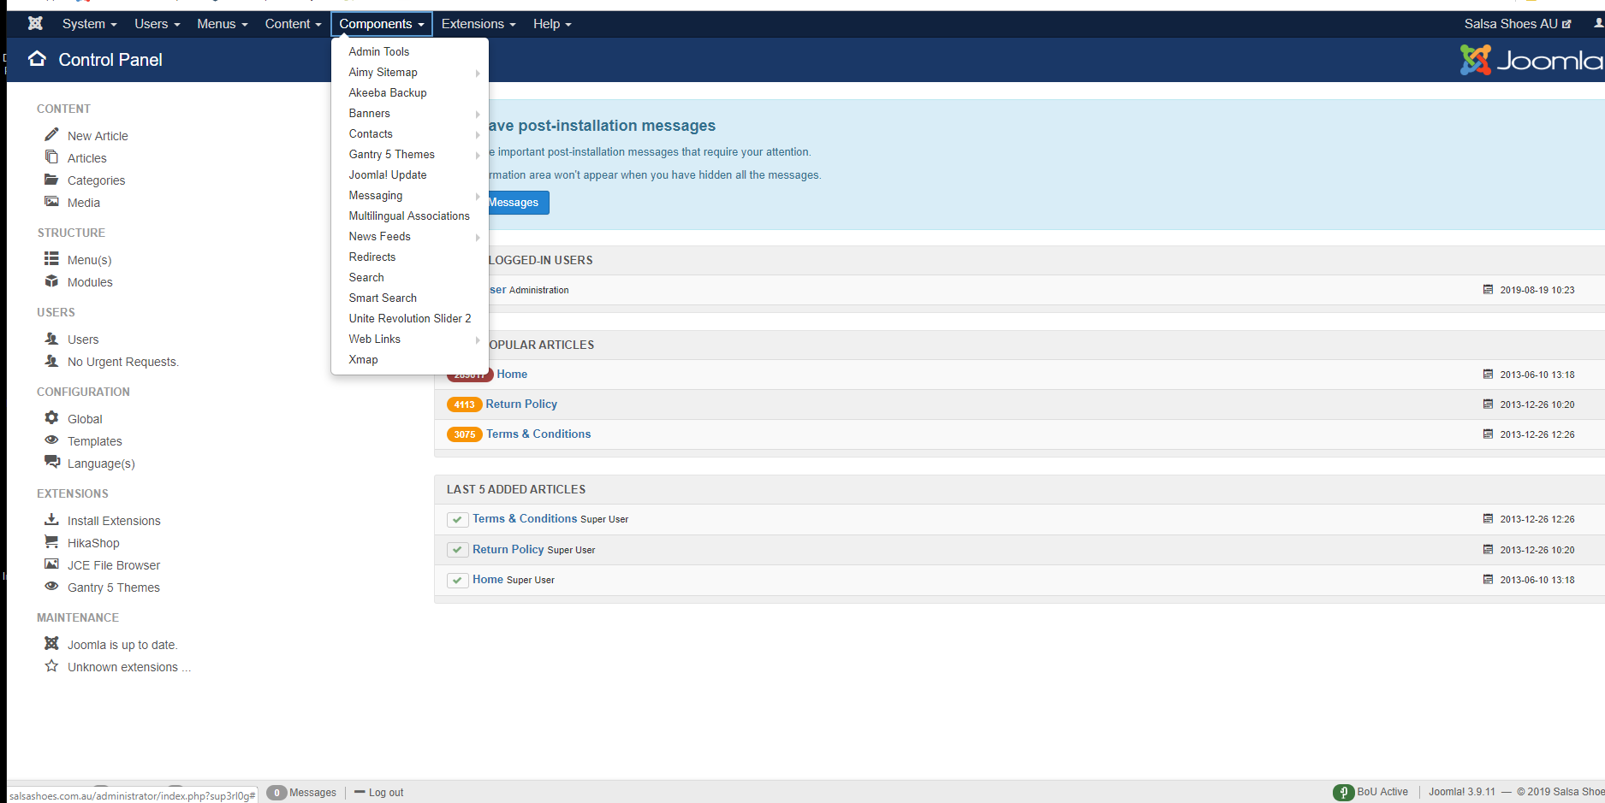This screenshot has width=1605, height=803.
Task: Open the Extensions dropdown menu
Action: [x=479, y=24]
